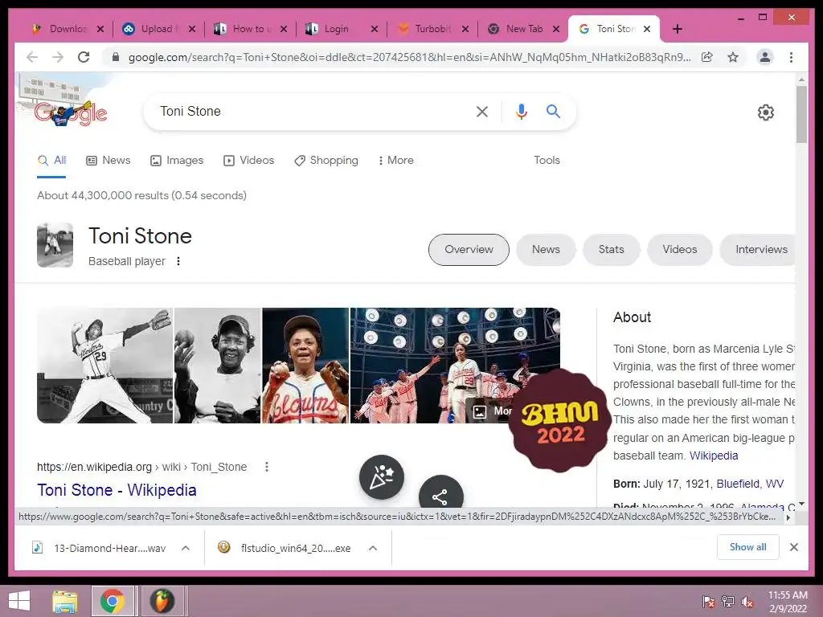Bookmark this page with star icon
Image resolution: width=823 pixels, height=617 pixels.
point(733,57)
